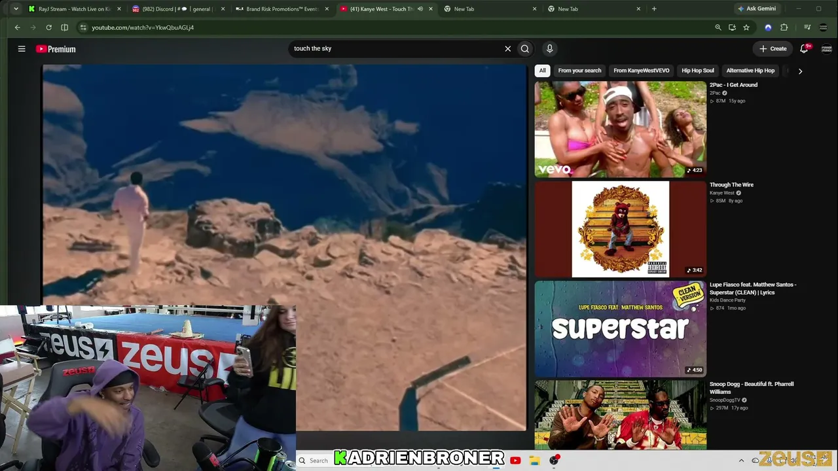Open Snoop Dogg Beautiful video title
The height and width of the screenshot is (471, 838).
(752, 388)
